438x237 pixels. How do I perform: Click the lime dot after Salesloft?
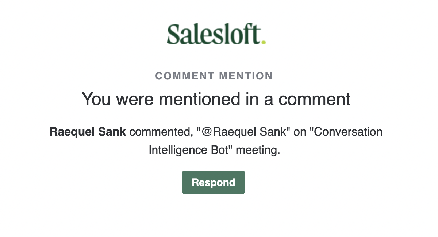click(264, 42)
